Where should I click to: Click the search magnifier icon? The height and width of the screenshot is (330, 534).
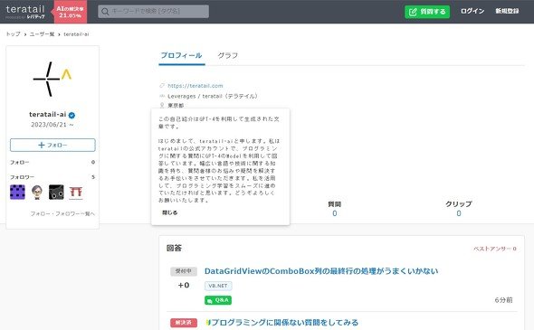click(105, 12)
